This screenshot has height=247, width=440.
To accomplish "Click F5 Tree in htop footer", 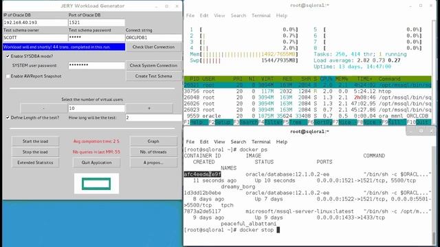I will pyautogui.click(x=295, y=122).
